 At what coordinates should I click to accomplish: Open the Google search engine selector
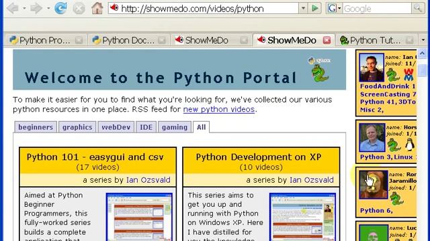coord(334,8)
